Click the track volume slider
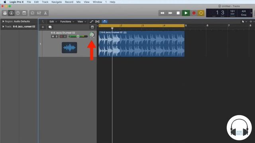Viewport: 255px width, 143px height. tap(78, 37)
